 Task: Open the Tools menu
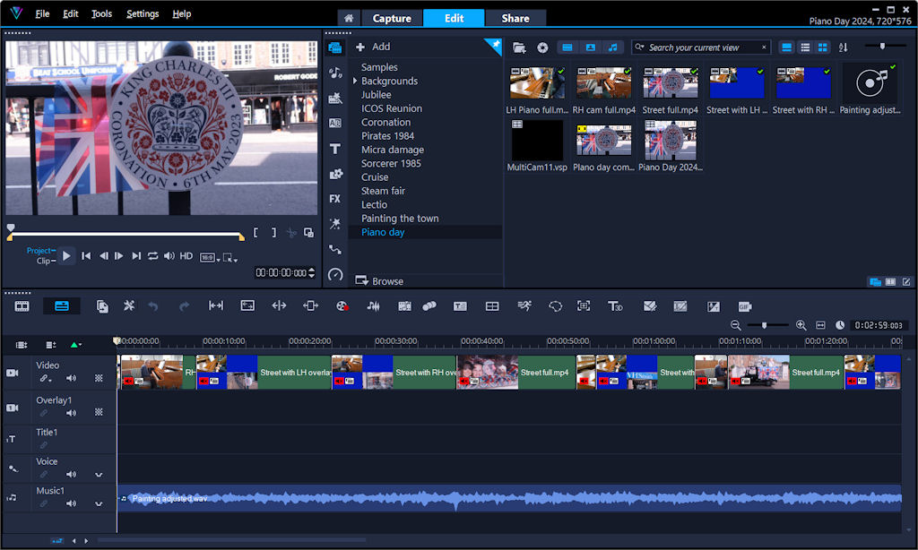coord(101,13)
